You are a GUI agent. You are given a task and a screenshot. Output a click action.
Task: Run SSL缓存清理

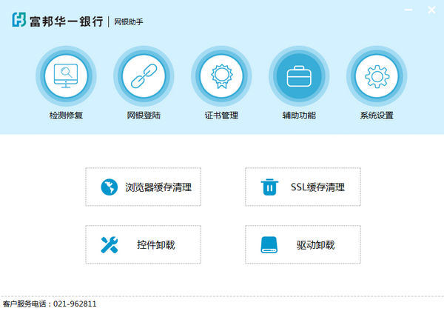click(x=303, y=187)
